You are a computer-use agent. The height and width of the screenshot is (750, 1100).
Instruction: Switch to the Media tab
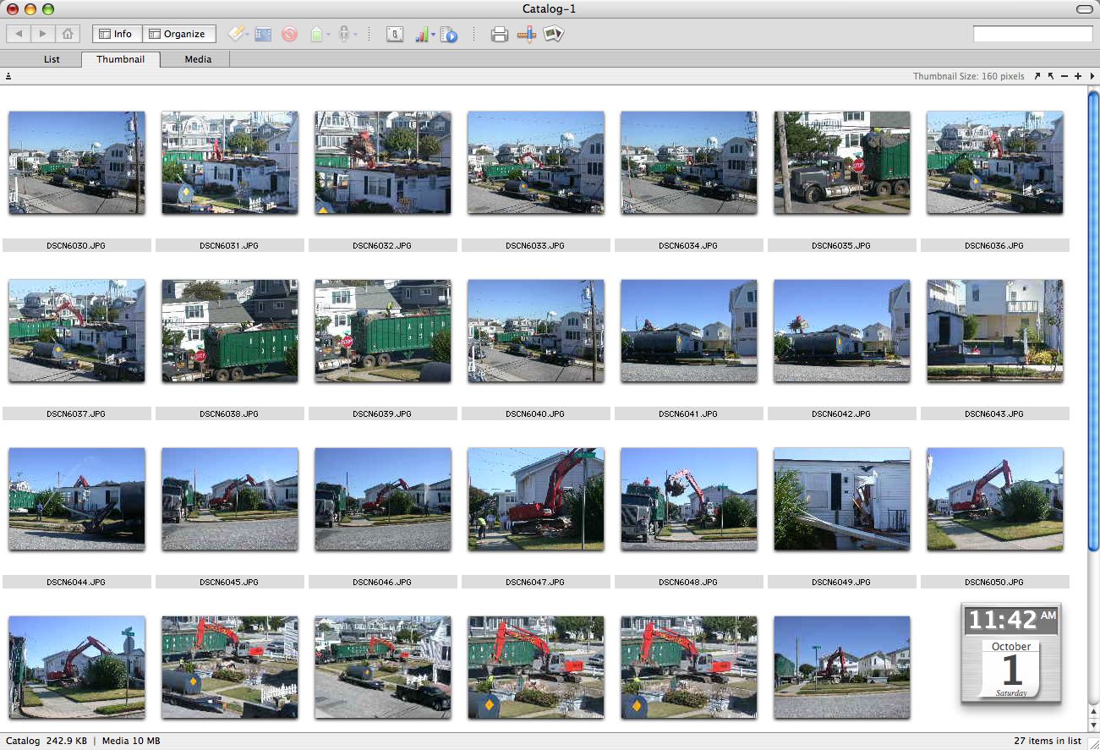[198, 59]
